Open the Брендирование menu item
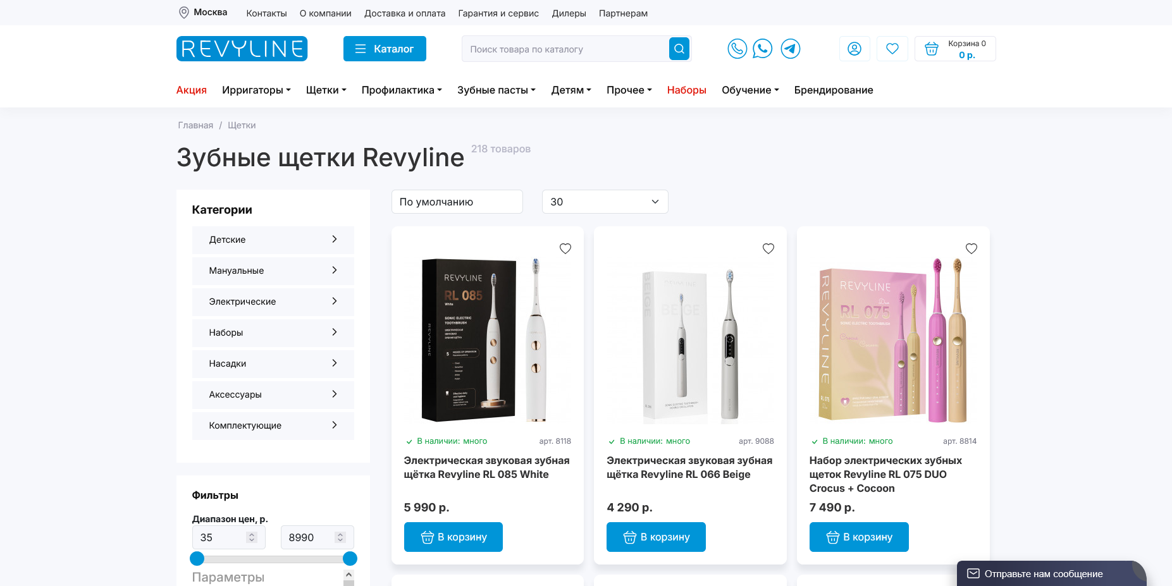The image size is (1172, 586). (834, 90)
